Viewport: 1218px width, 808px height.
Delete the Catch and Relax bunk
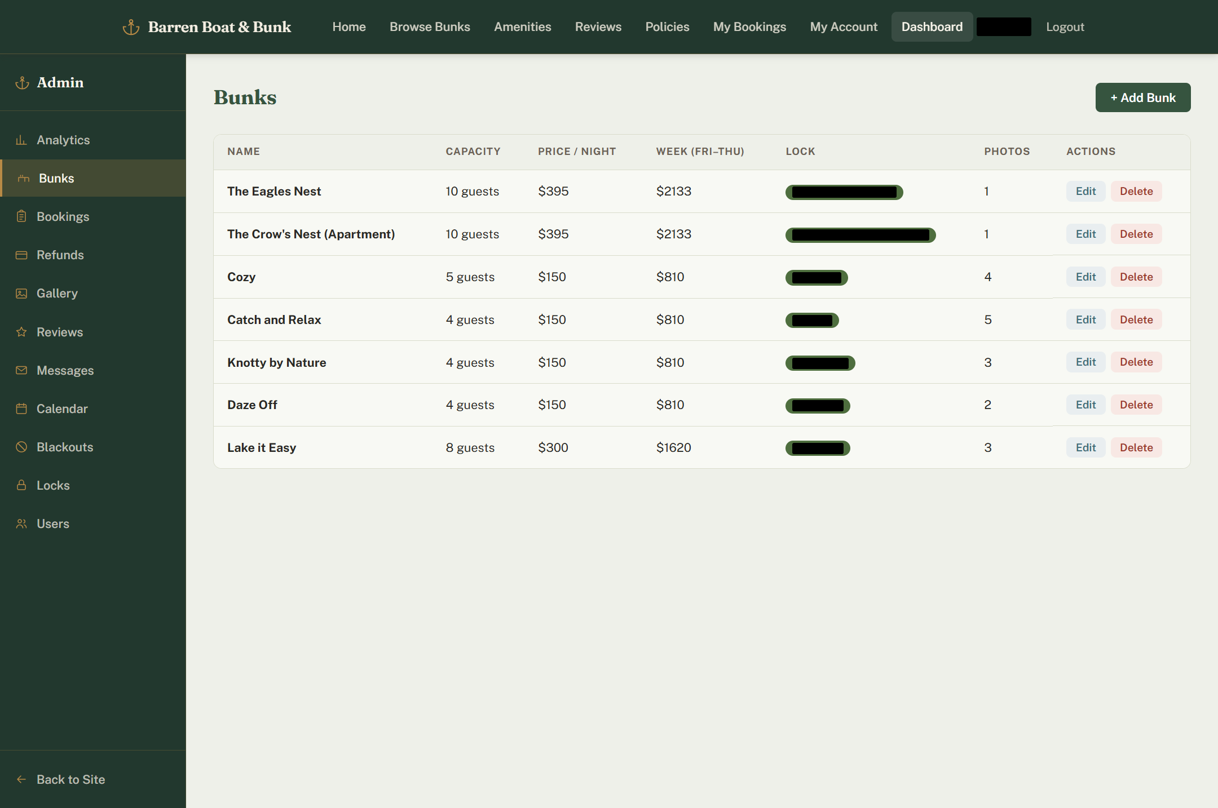[1136, 320]
